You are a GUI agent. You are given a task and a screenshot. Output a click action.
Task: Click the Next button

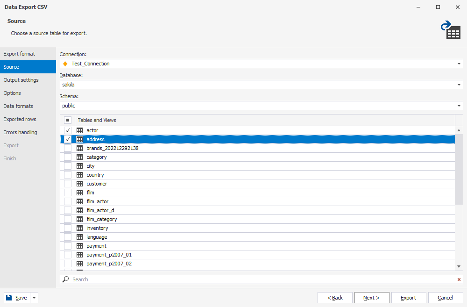(372, 298)
